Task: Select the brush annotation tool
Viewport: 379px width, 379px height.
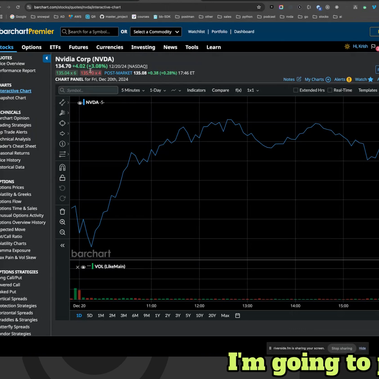Action: [62, 113]
